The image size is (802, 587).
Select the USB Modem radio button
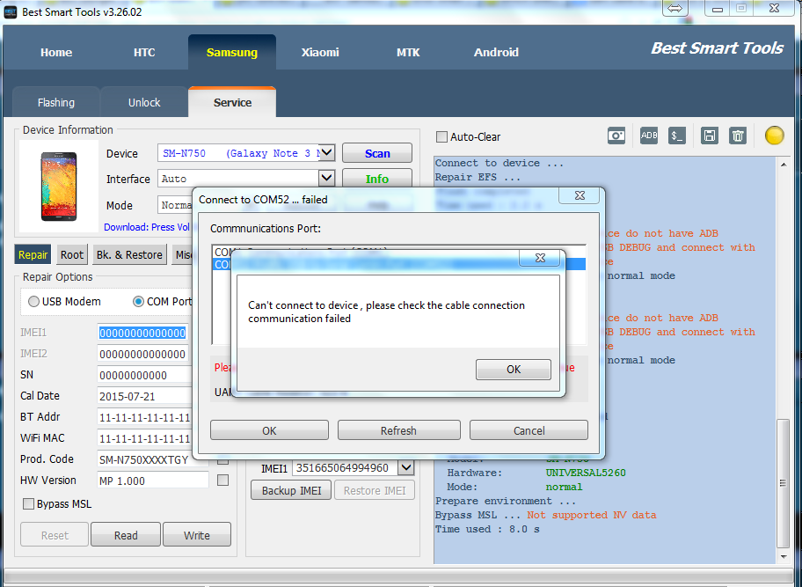coord(33,302)
